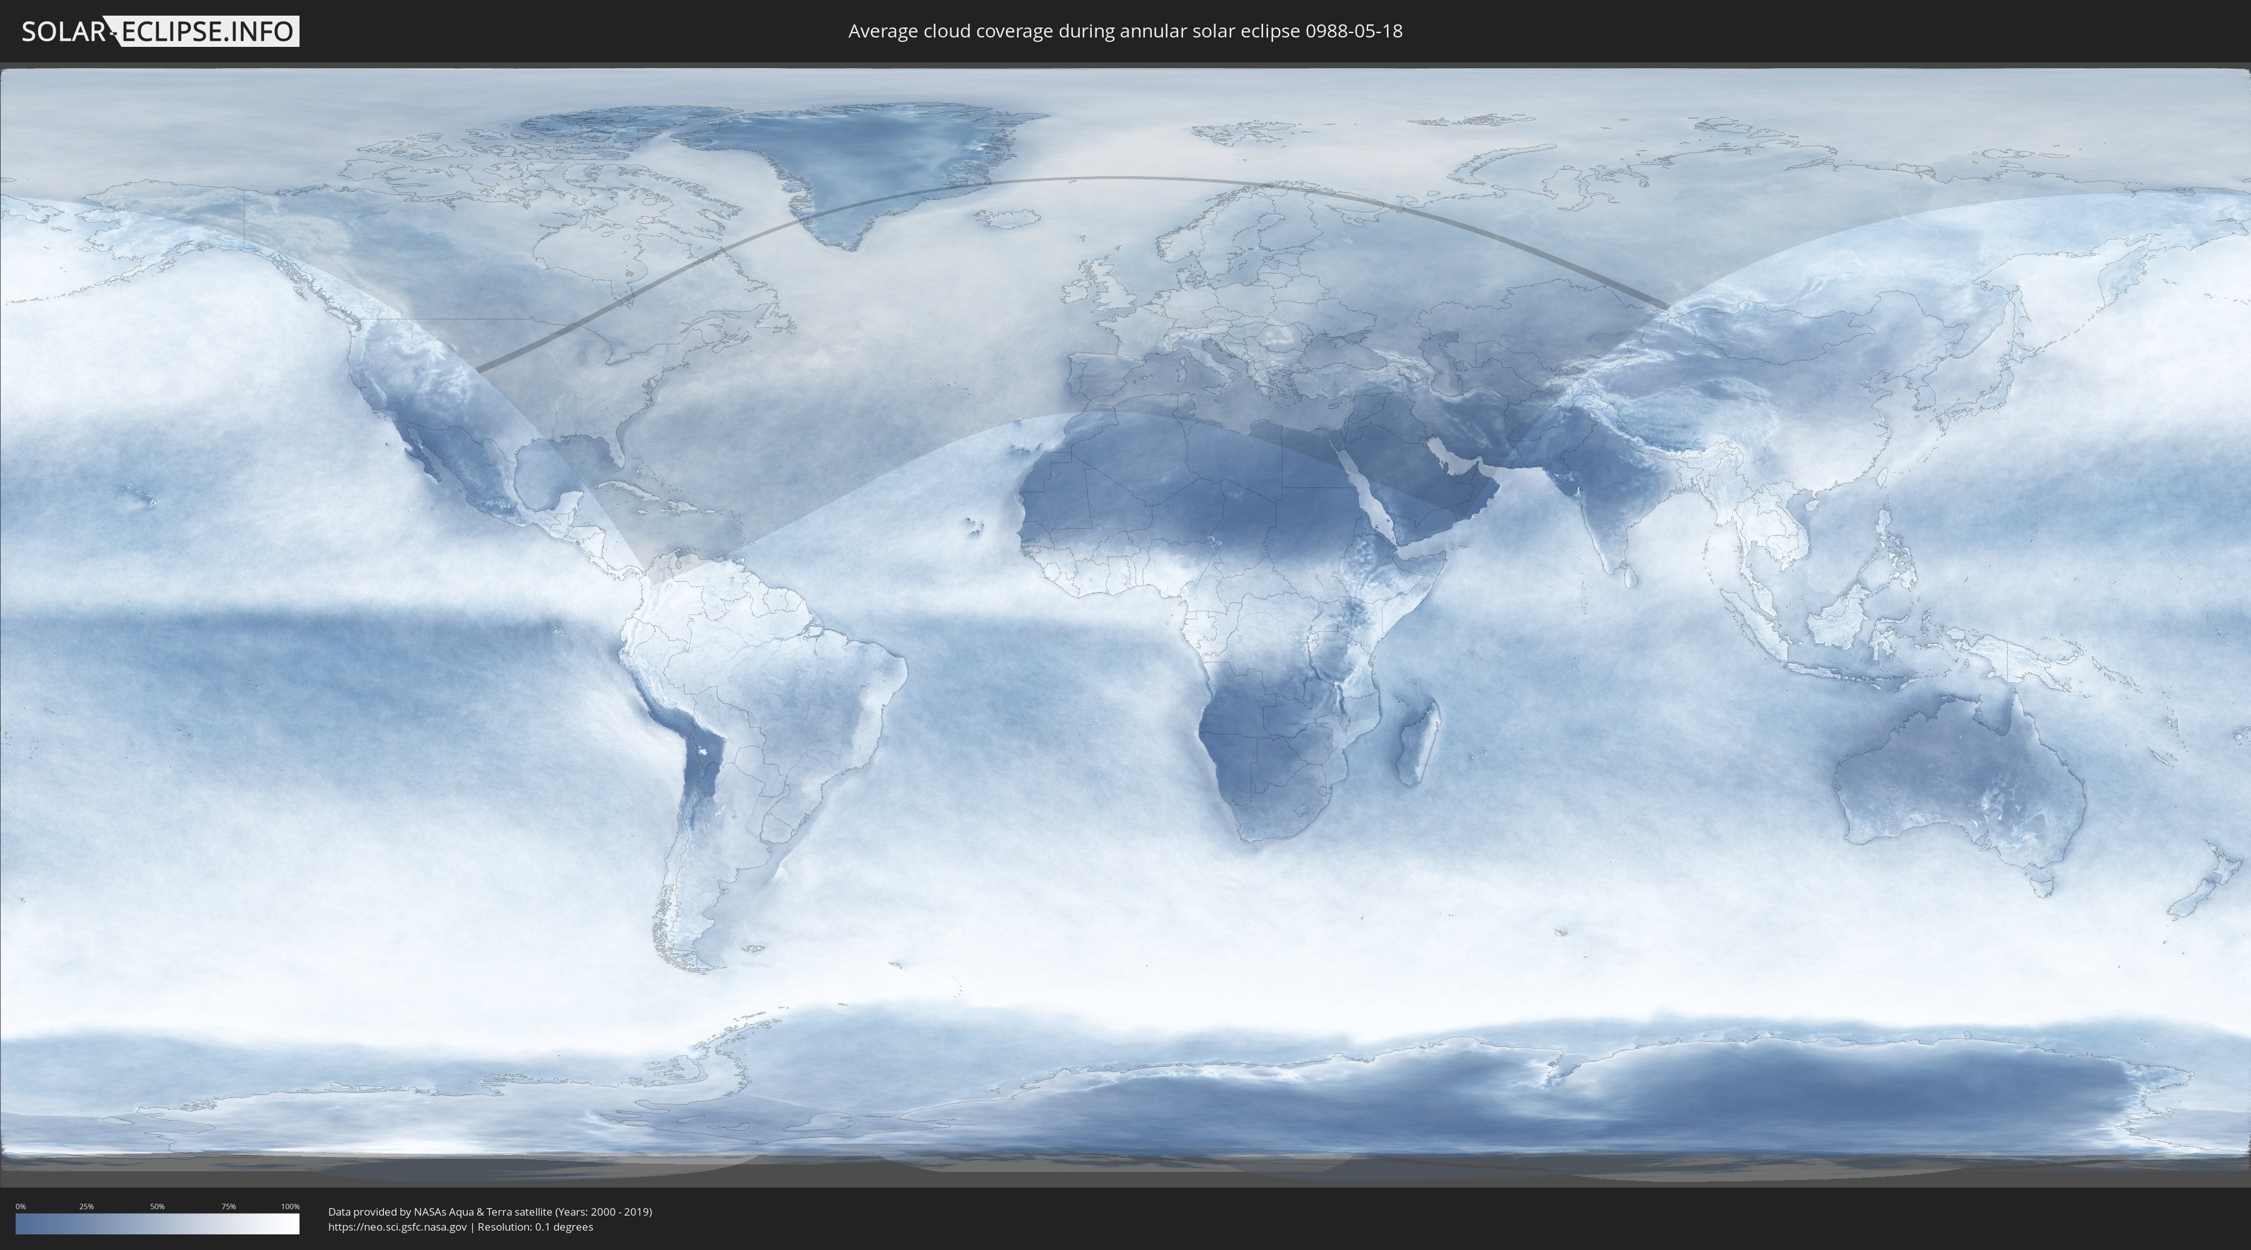Click the '0%' legend label
This screenshot has height=1250, width=2251.
(20, 1206)
